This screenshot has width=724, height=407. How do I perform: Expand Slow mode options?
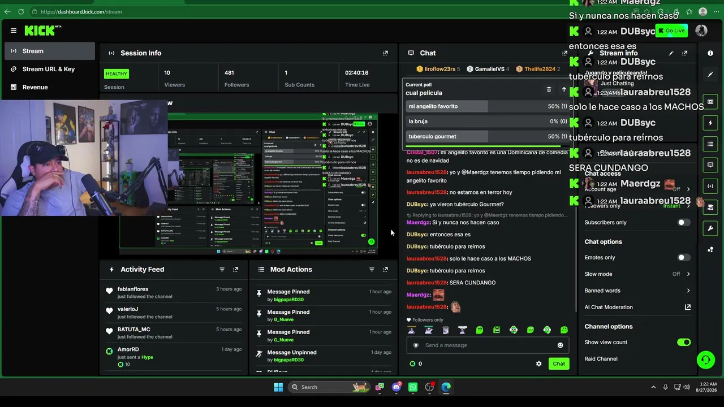tap(688, 274)
